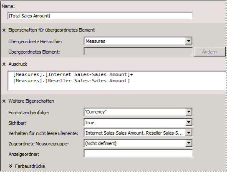This screenshot has width=227, height=172.
Task: Collapse the Eigenschaften für übergeordnetes Element section
Action: coord(4,30)
